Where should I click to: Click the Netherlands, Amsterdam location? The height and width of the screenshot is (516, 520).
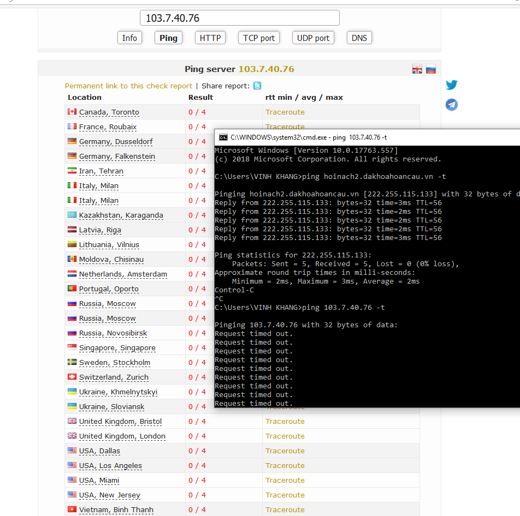(123, 274)
